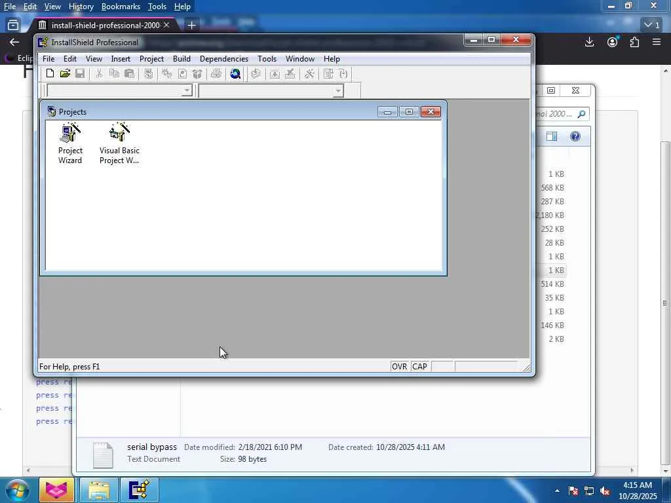The image size is (671, 503).
Task: Click the 514 KB size entry
Action: tap(552, 284)
